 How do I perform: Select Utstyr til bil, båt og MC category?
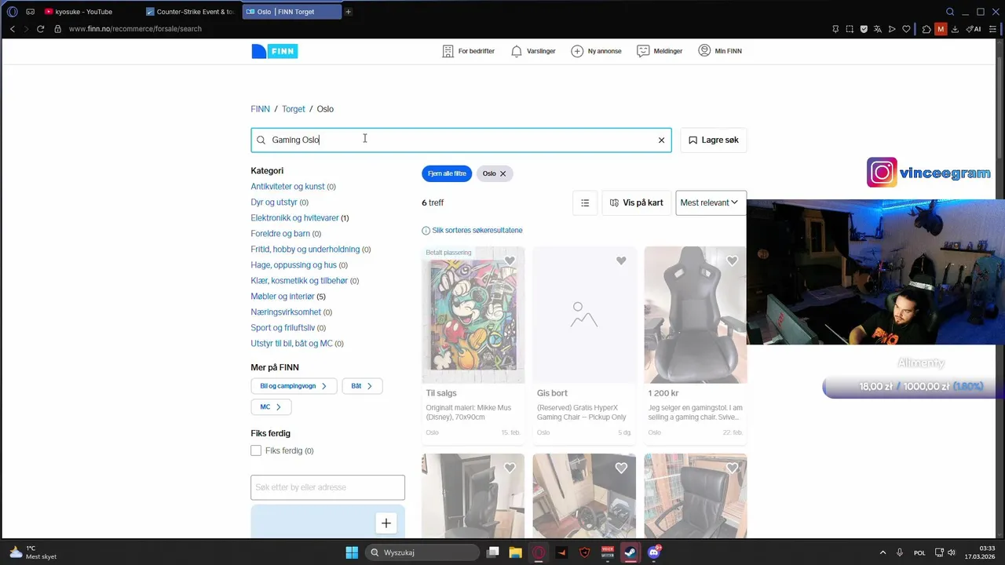coord(291,344)
